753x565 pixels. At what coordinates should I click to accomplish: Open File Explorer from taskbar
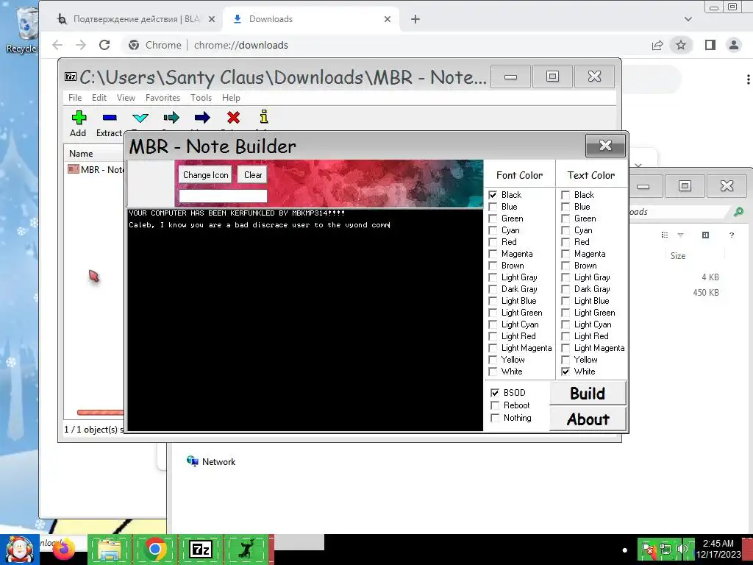click(110, 549)
